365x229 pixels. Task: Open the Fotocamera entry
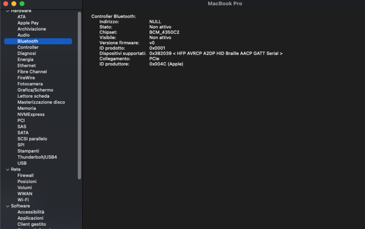[x=30, y=84]
